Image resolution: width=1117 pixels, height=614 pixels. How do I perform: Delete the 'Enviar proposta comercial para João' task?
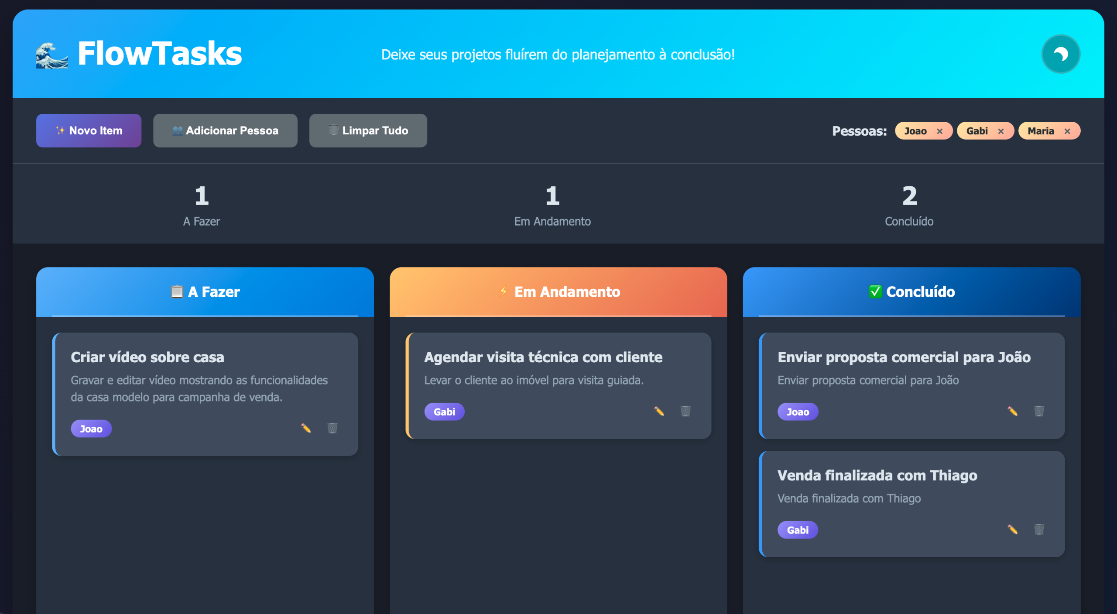(x=1038, y=411)
